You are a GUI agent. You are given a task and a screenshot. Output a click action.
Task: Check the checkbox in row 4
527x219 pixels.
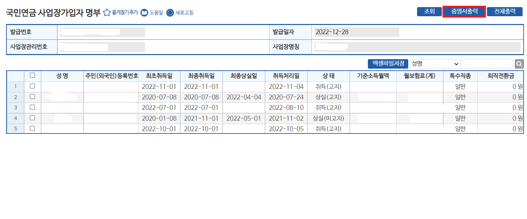tap(32, 118)
